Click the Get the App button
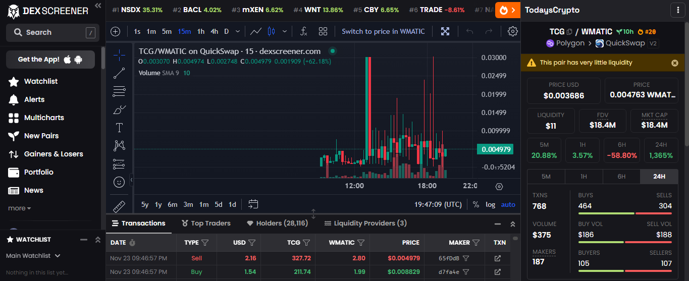Screen dimensions: 689x281 (50, 60)
